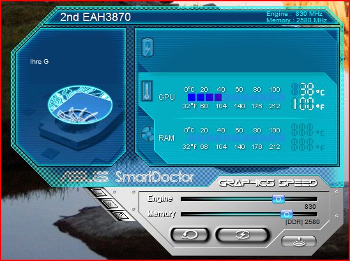Viewport: 350px width, 261px height.
Task: Click the blank RAM °F digital readout
Action: pyautogui.click(x=308, y=145)
